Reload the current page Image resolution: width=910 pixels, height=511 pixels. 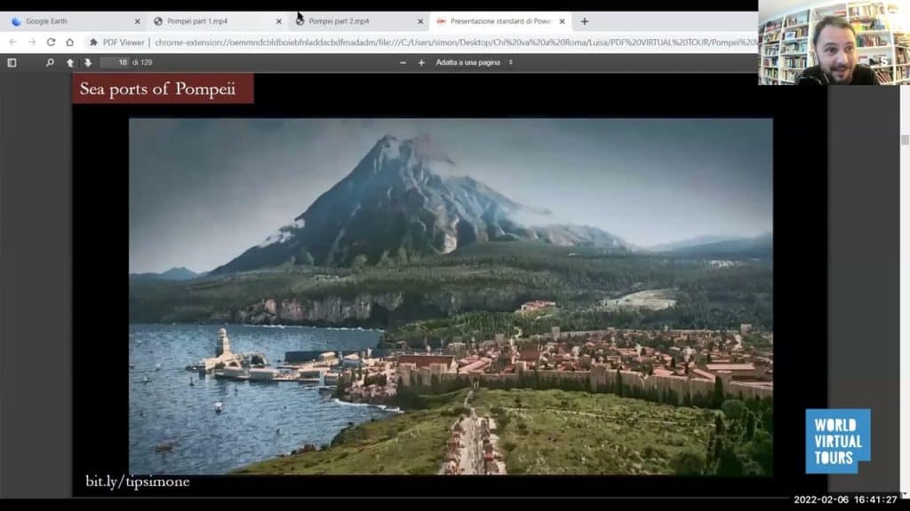(51, 43)
